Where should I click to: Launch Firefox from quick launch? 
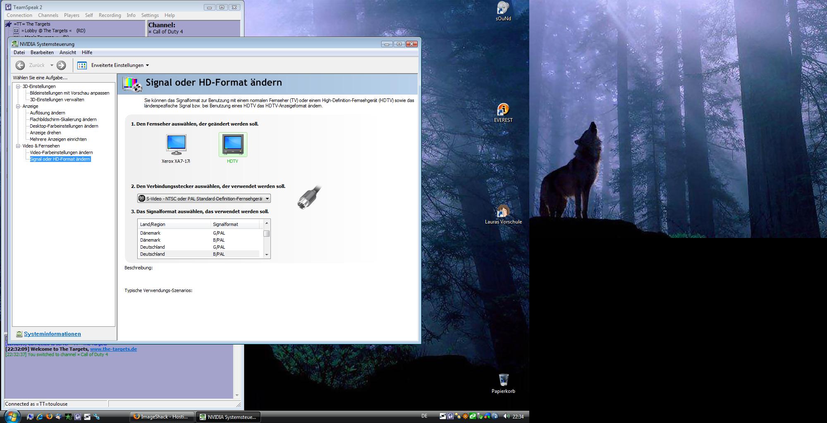(x=49, y=417)
